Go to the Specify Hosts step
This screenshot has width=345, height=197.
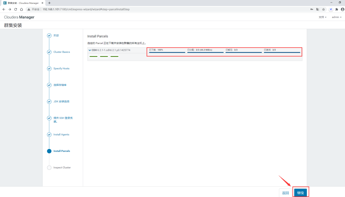[61, 69]
